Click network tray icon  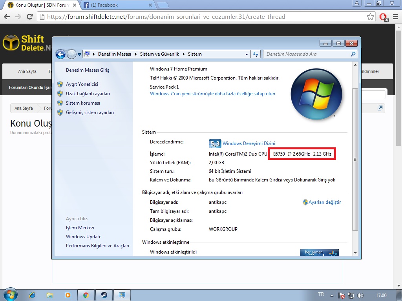351,296
